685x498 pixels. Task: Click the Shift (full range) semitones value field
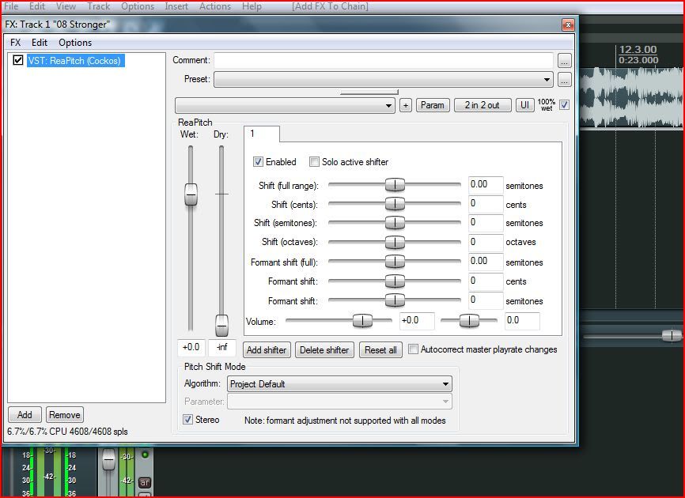(x=486, y=185)
